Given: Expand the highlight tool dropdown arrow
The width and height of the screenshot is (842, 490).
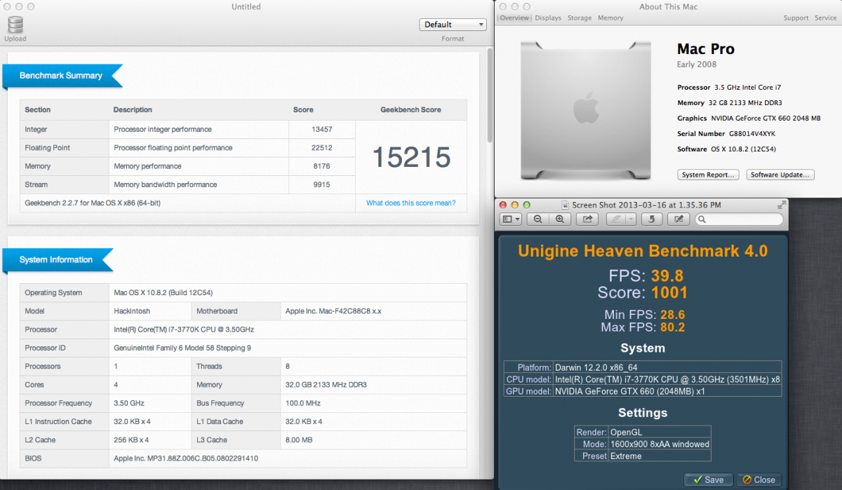Looking at the screenshot, I should pos(631,219).
